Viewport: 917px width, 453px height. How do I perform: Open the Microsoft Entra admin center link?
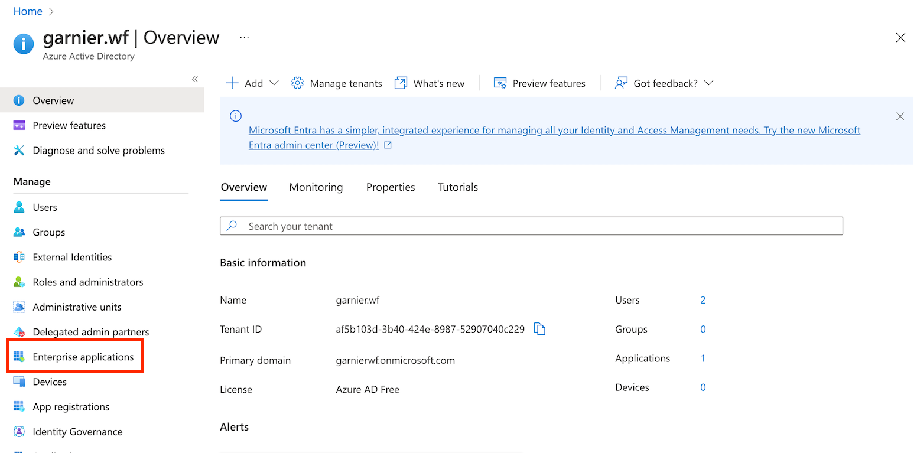[554, 138]
